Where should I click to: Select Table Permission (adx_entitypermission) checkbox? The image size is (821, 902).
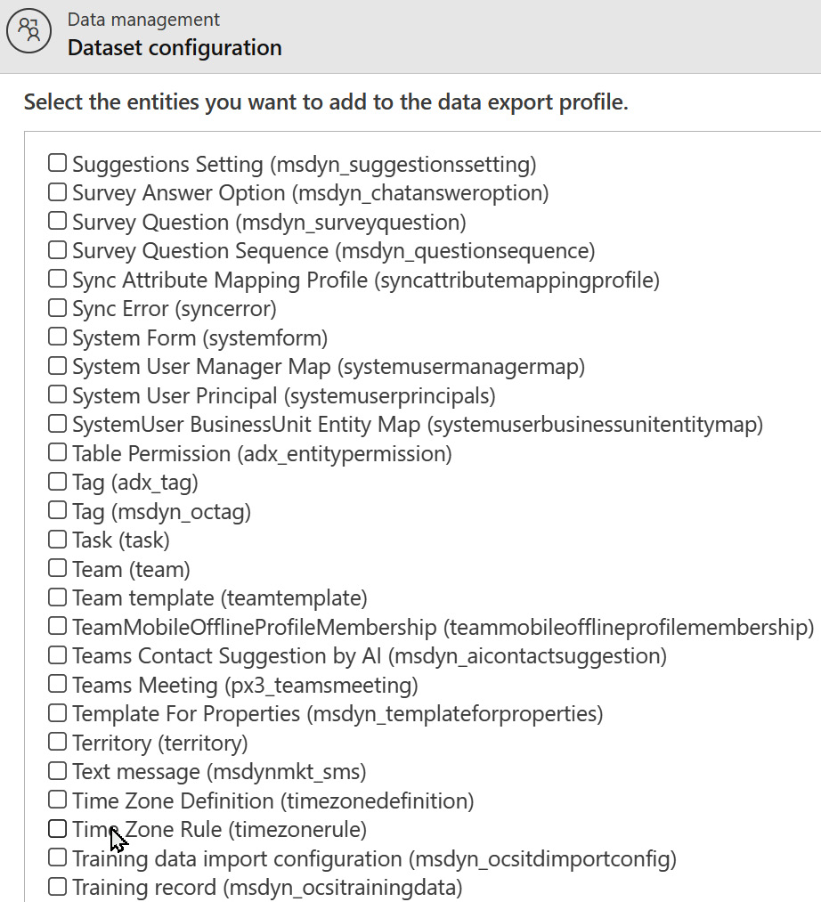[57, 452]
